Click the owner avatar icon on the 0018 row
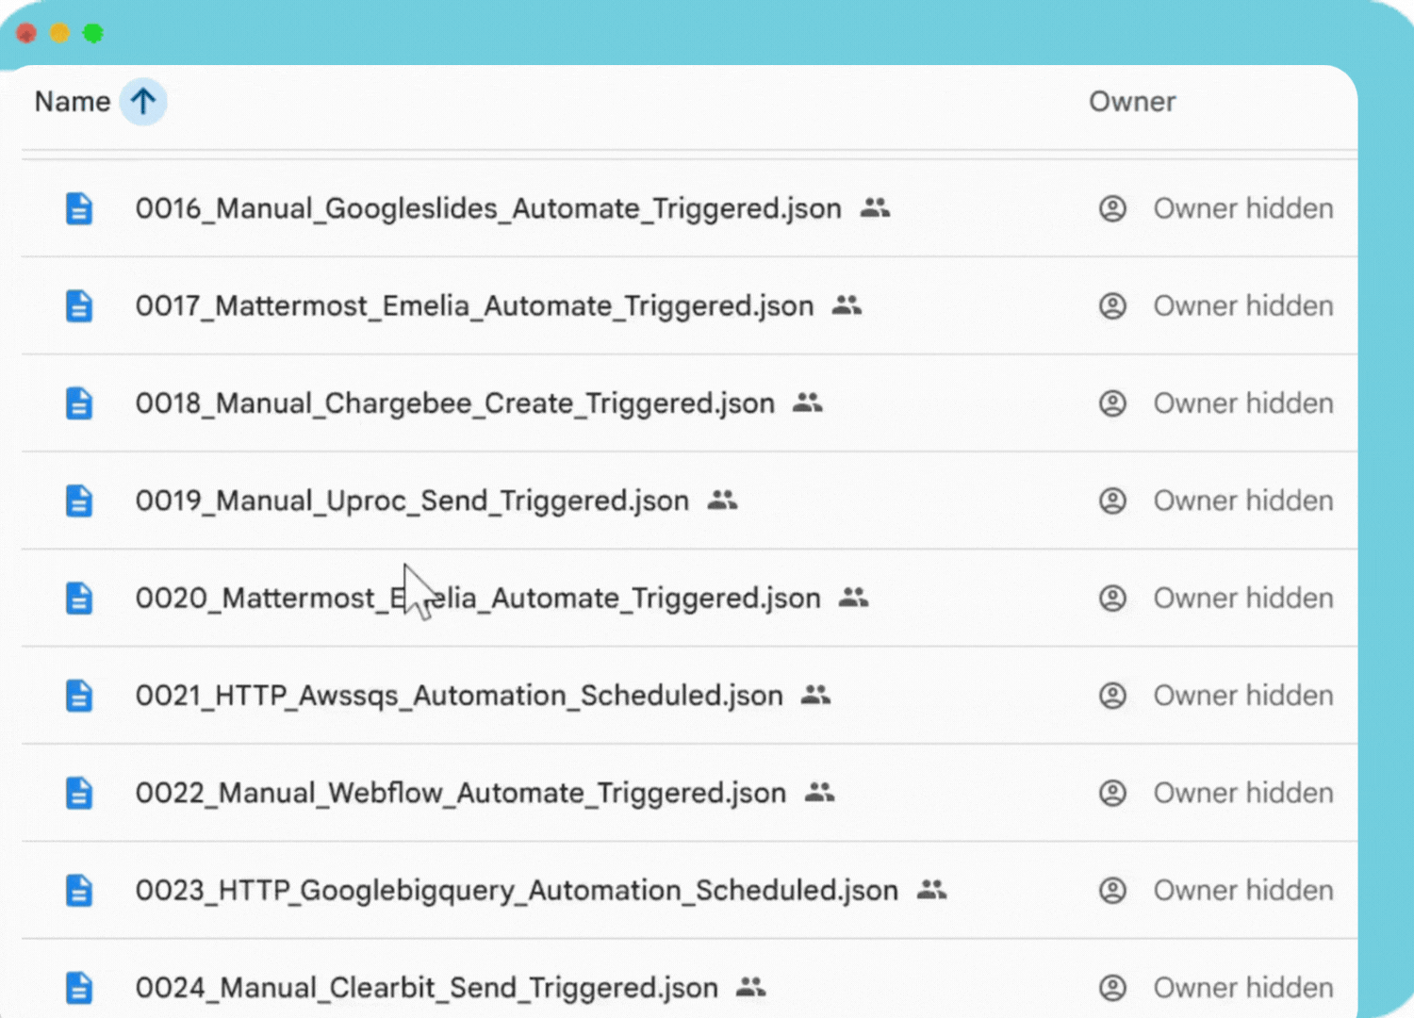This screenshot has height=1018, width=1414. point(1113,402)
